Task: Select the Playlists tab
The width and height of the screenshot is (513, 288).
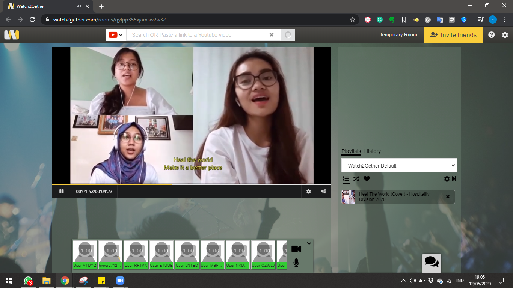Action: [351, 151]
